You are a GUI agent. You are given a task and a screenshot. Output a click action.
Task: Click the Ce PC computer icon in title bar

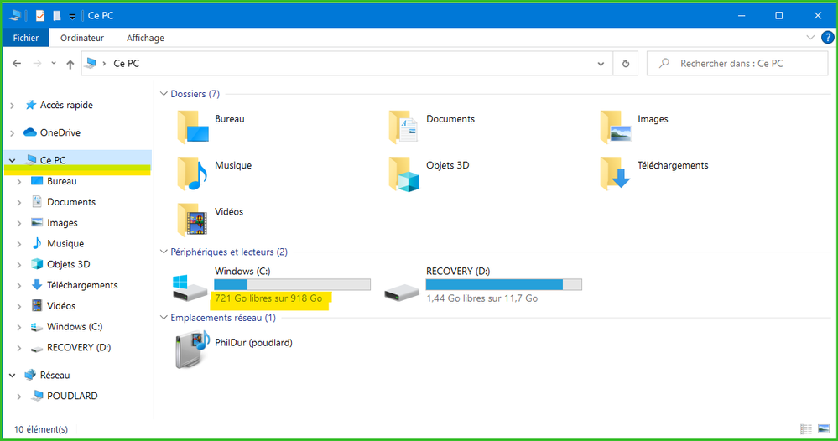coord(15,15)
